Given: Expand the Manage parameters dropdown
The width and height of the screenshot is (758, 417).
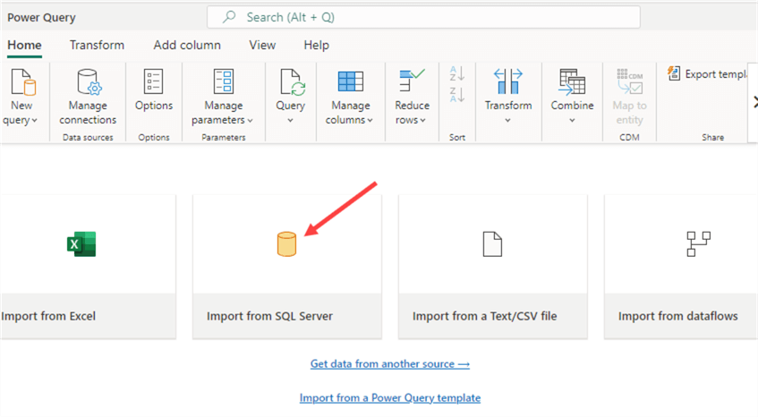Looking at the screenshot, I should coord(223,120).
